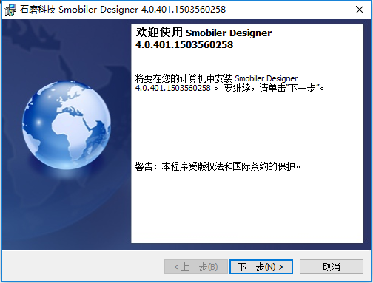The width and height of the screenshot is (373, 283).
Task: Click the 将要在您的计算机中安装 description text
Action: (229, 83)
